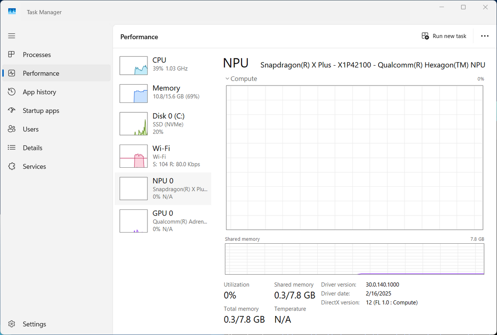Click the Services puzzle-gear icon

pyautogui.click(x=12, y=166)
